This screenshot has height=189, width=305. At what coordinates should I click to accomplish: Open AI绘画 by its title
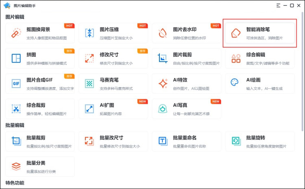point(253,80)
